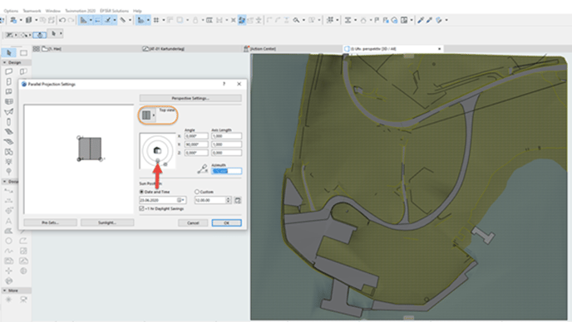Open the arrow tool options dropdown
572x322 pixels.
tap(61, 33)
